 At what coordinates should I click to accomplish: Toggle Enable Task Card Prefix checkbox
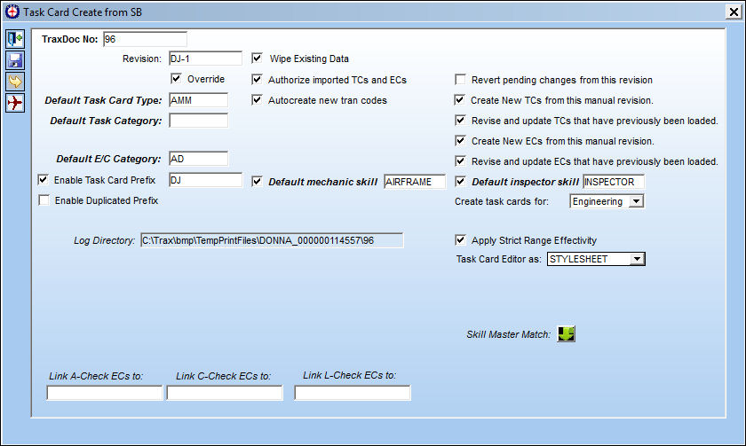click(44, 179)
